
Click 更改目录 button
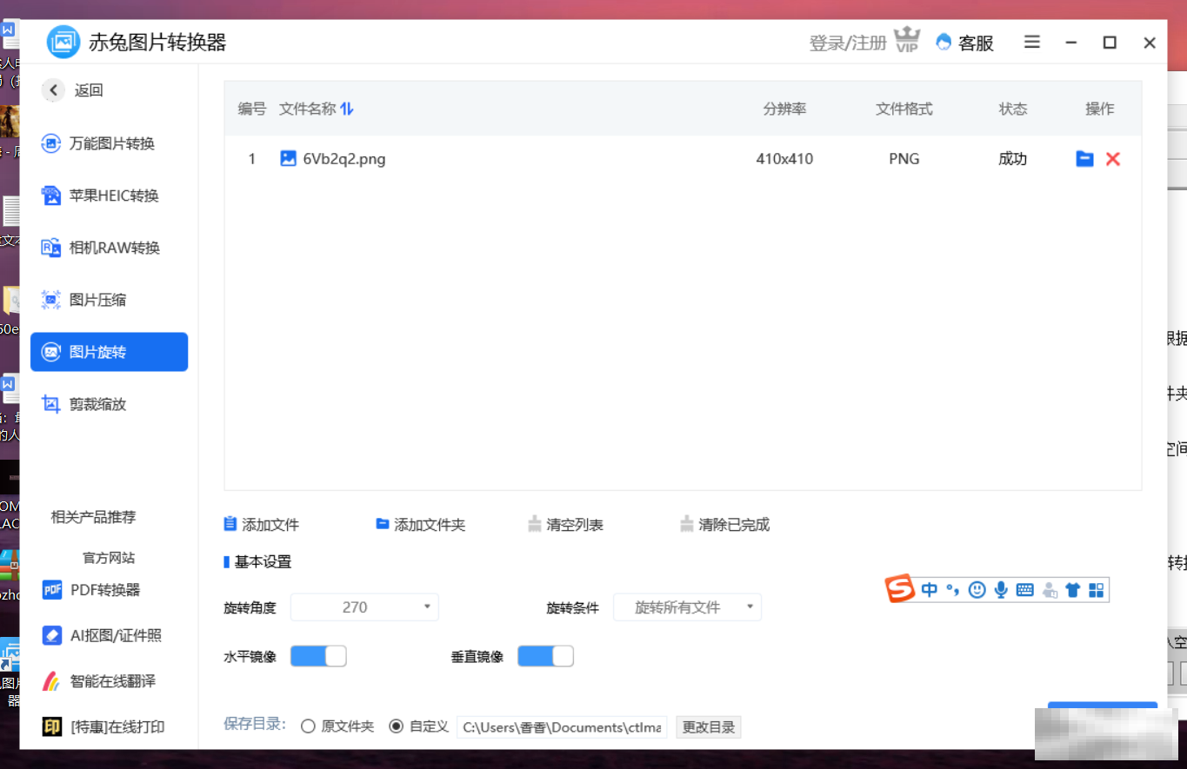pyautogui.click(x=709, y=727)
